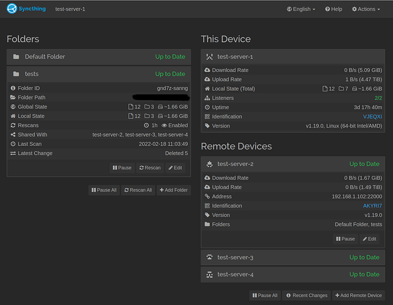Click This Device Upload Rate cloud icon
Viewport: 393px width, 305px height.
point(207,79)
